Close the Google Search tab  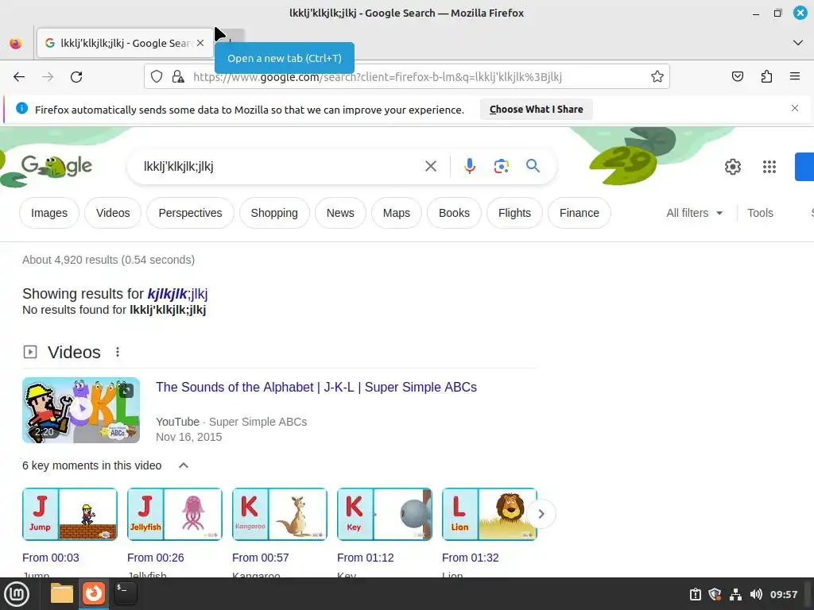click(200, 43)
